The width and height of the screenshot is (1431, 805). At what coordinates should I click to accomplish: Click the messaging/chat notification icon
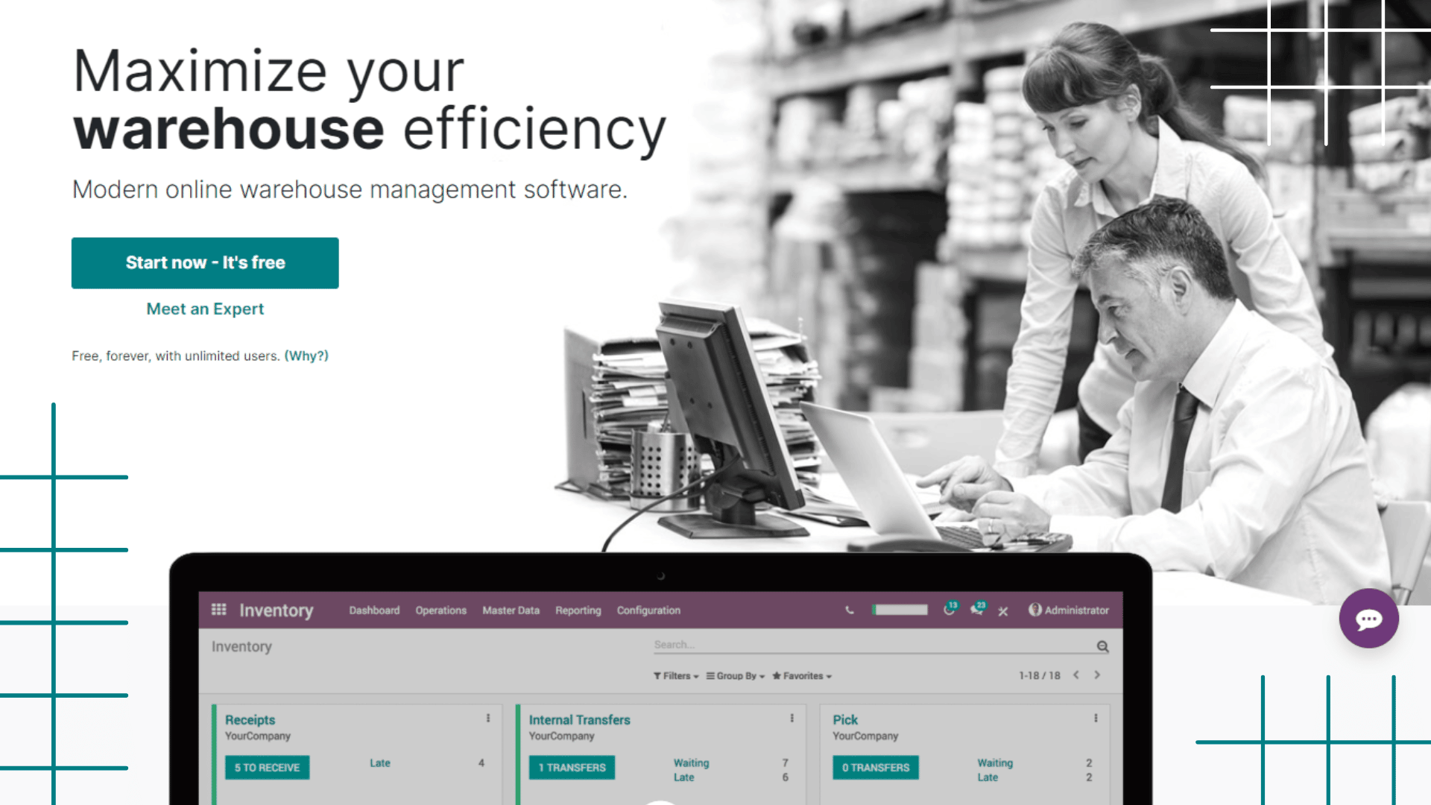[x=1369, y=618]
